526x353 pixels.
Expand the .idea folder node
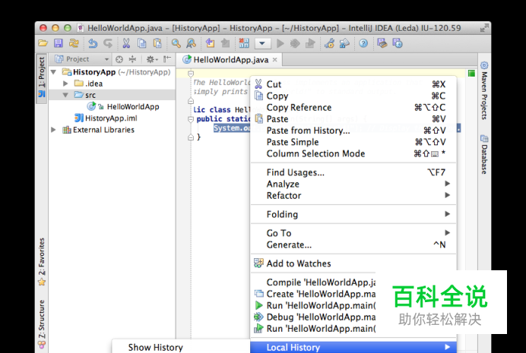(x=65, y=84)
